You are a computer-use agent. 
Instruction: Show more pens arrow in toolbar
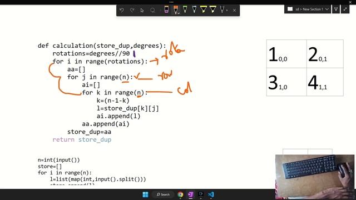pos(227,10)
